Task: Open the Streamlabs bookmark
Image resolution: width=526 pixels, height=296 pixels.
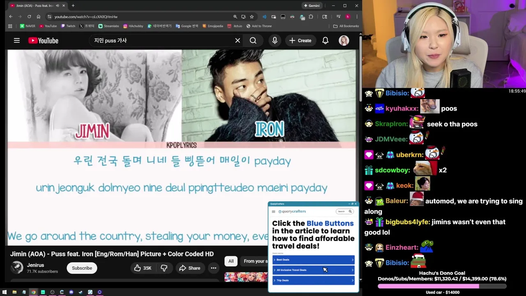Action: tap(109, 26)
